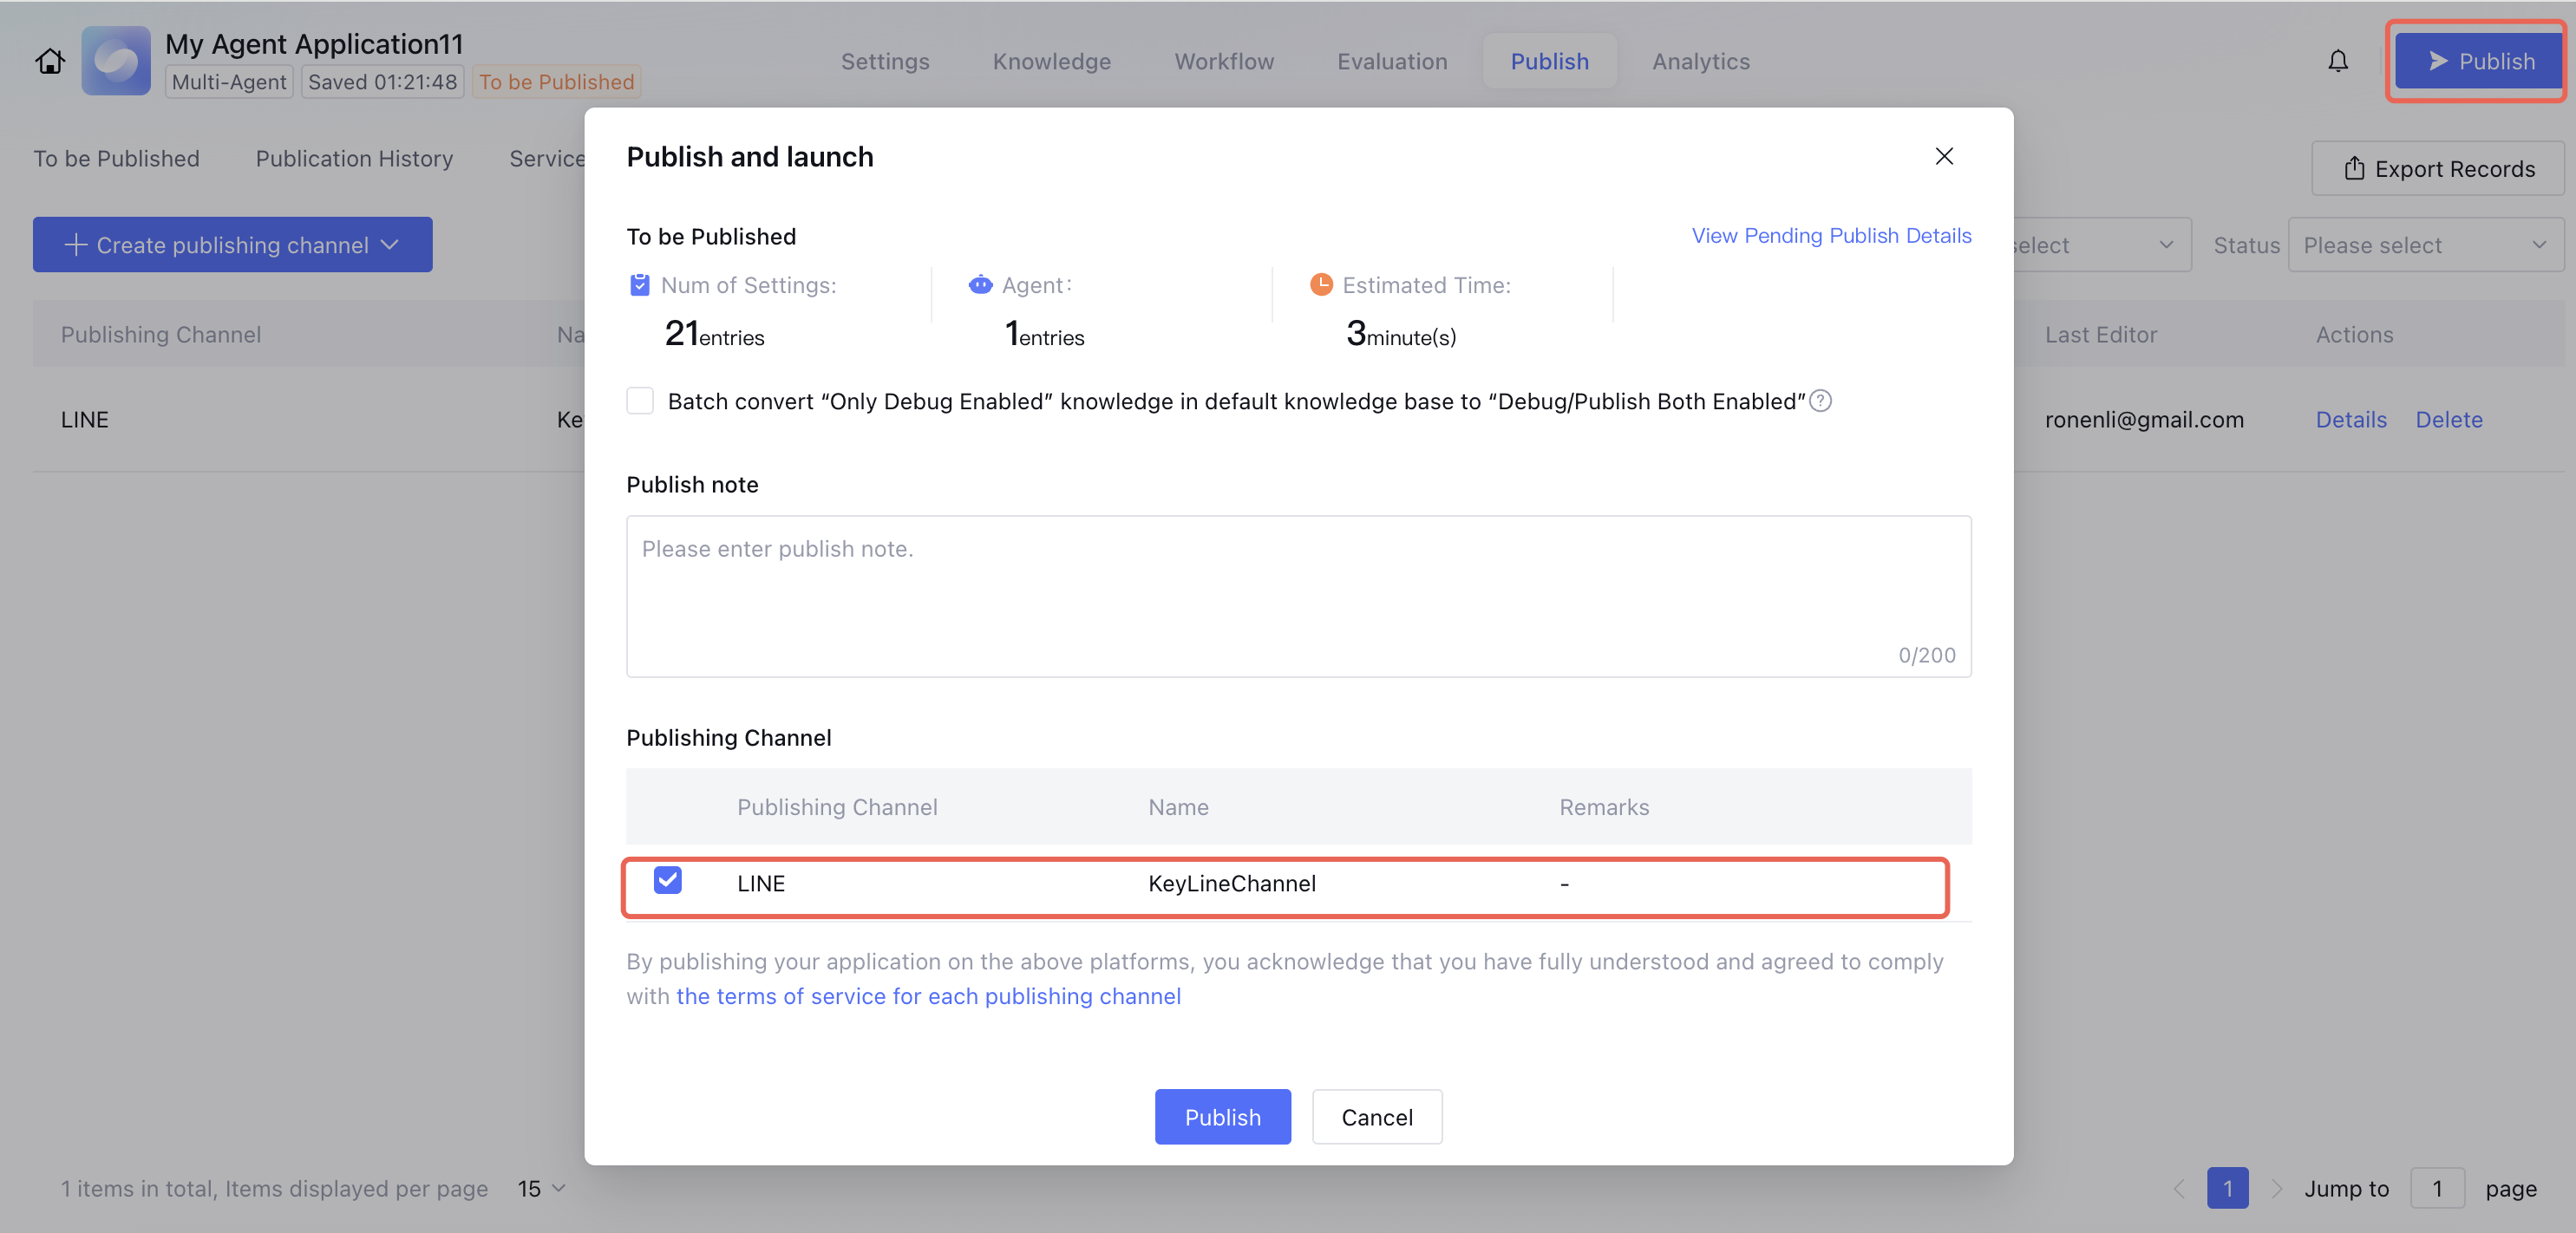2576x1233 pixels.
Task: Click the Publish button in the dialog
Action: point(1222,1116)
